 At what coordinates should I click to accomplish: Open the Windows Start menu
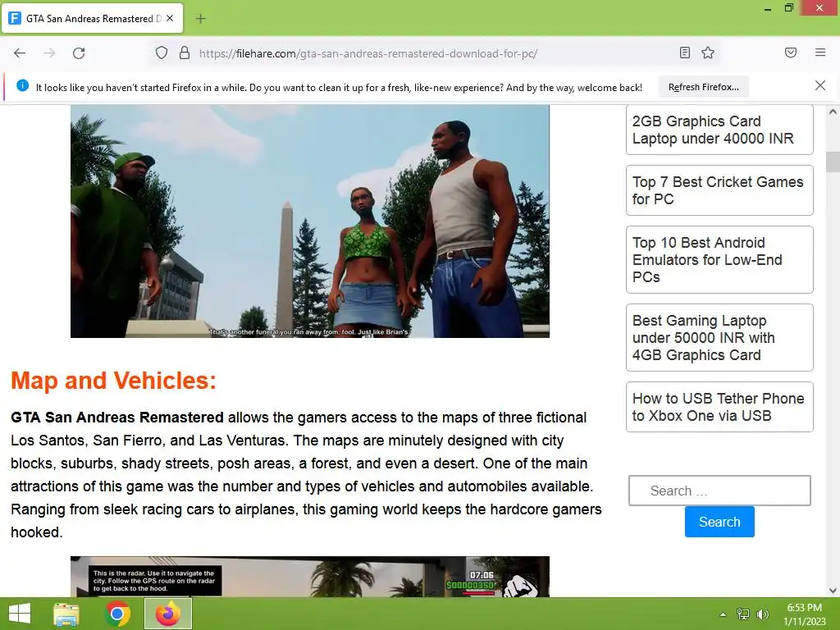20,614
